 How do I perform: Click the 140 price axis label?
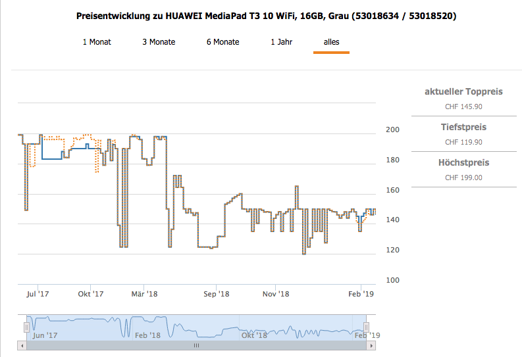tap(392, 220)
